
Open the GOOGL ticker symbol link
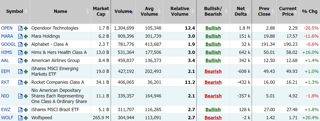click(9, 44)
